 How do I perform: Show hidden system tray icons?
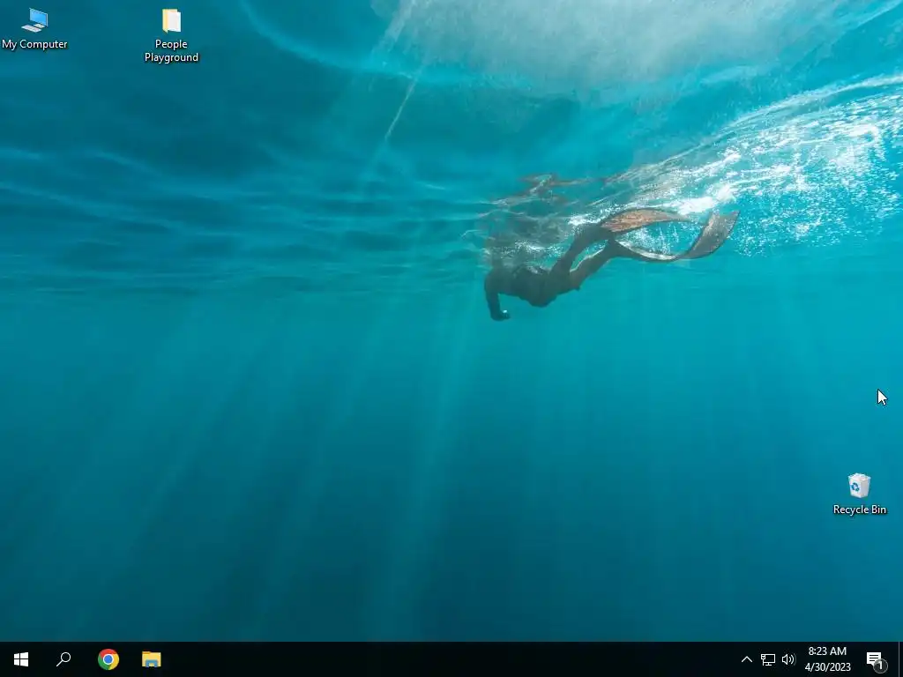(x=746, y=659)
